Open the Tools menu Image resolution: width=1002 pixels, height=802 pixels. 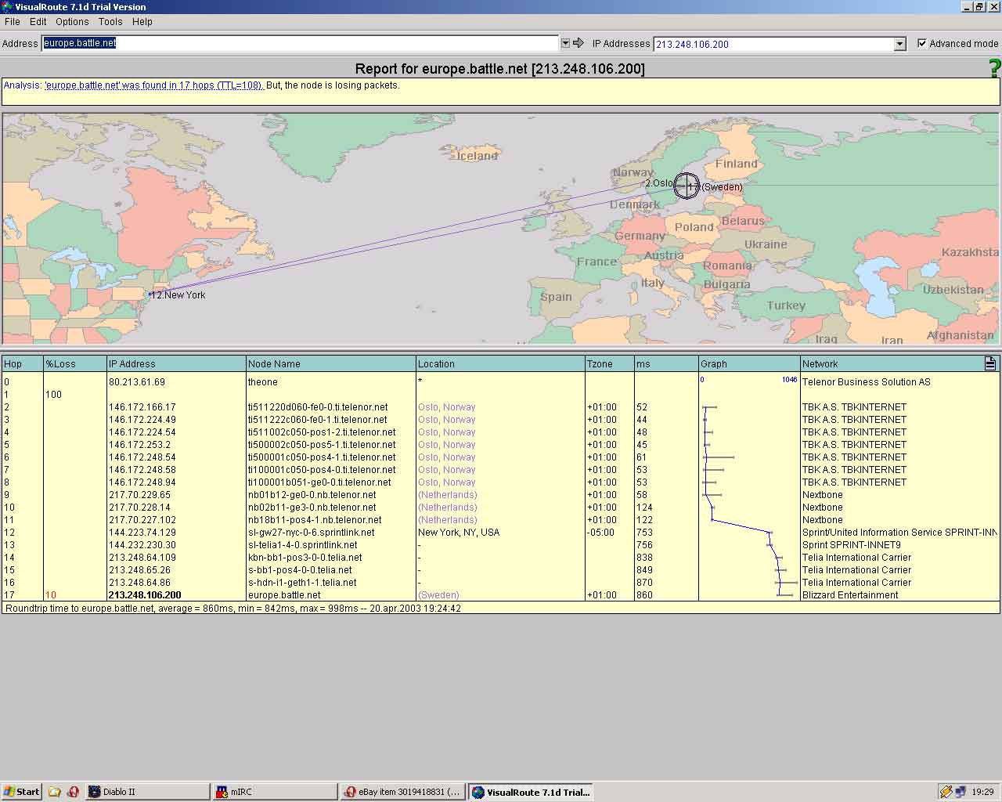click(x=110, y=22)
